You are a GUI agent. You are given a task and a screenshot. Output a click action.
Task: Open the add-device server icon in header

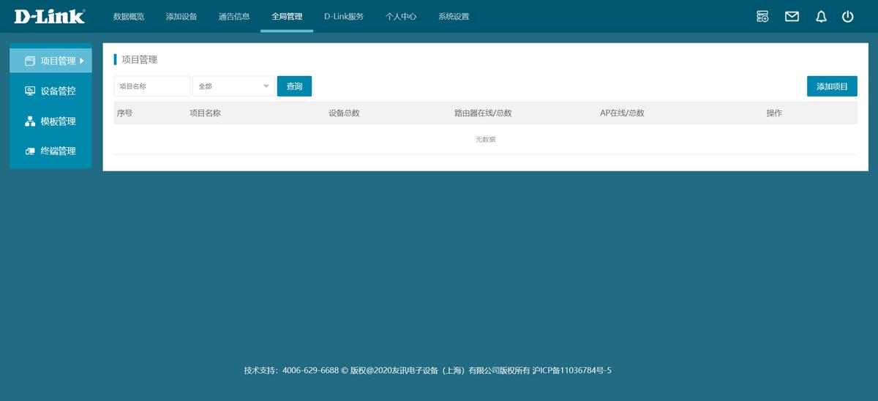tap(762, 16)
